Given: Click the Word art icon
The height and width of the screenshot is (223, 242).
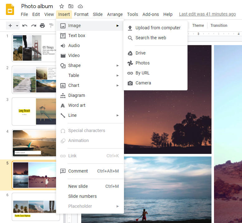Looking at the screenshot, I should 63,106.
